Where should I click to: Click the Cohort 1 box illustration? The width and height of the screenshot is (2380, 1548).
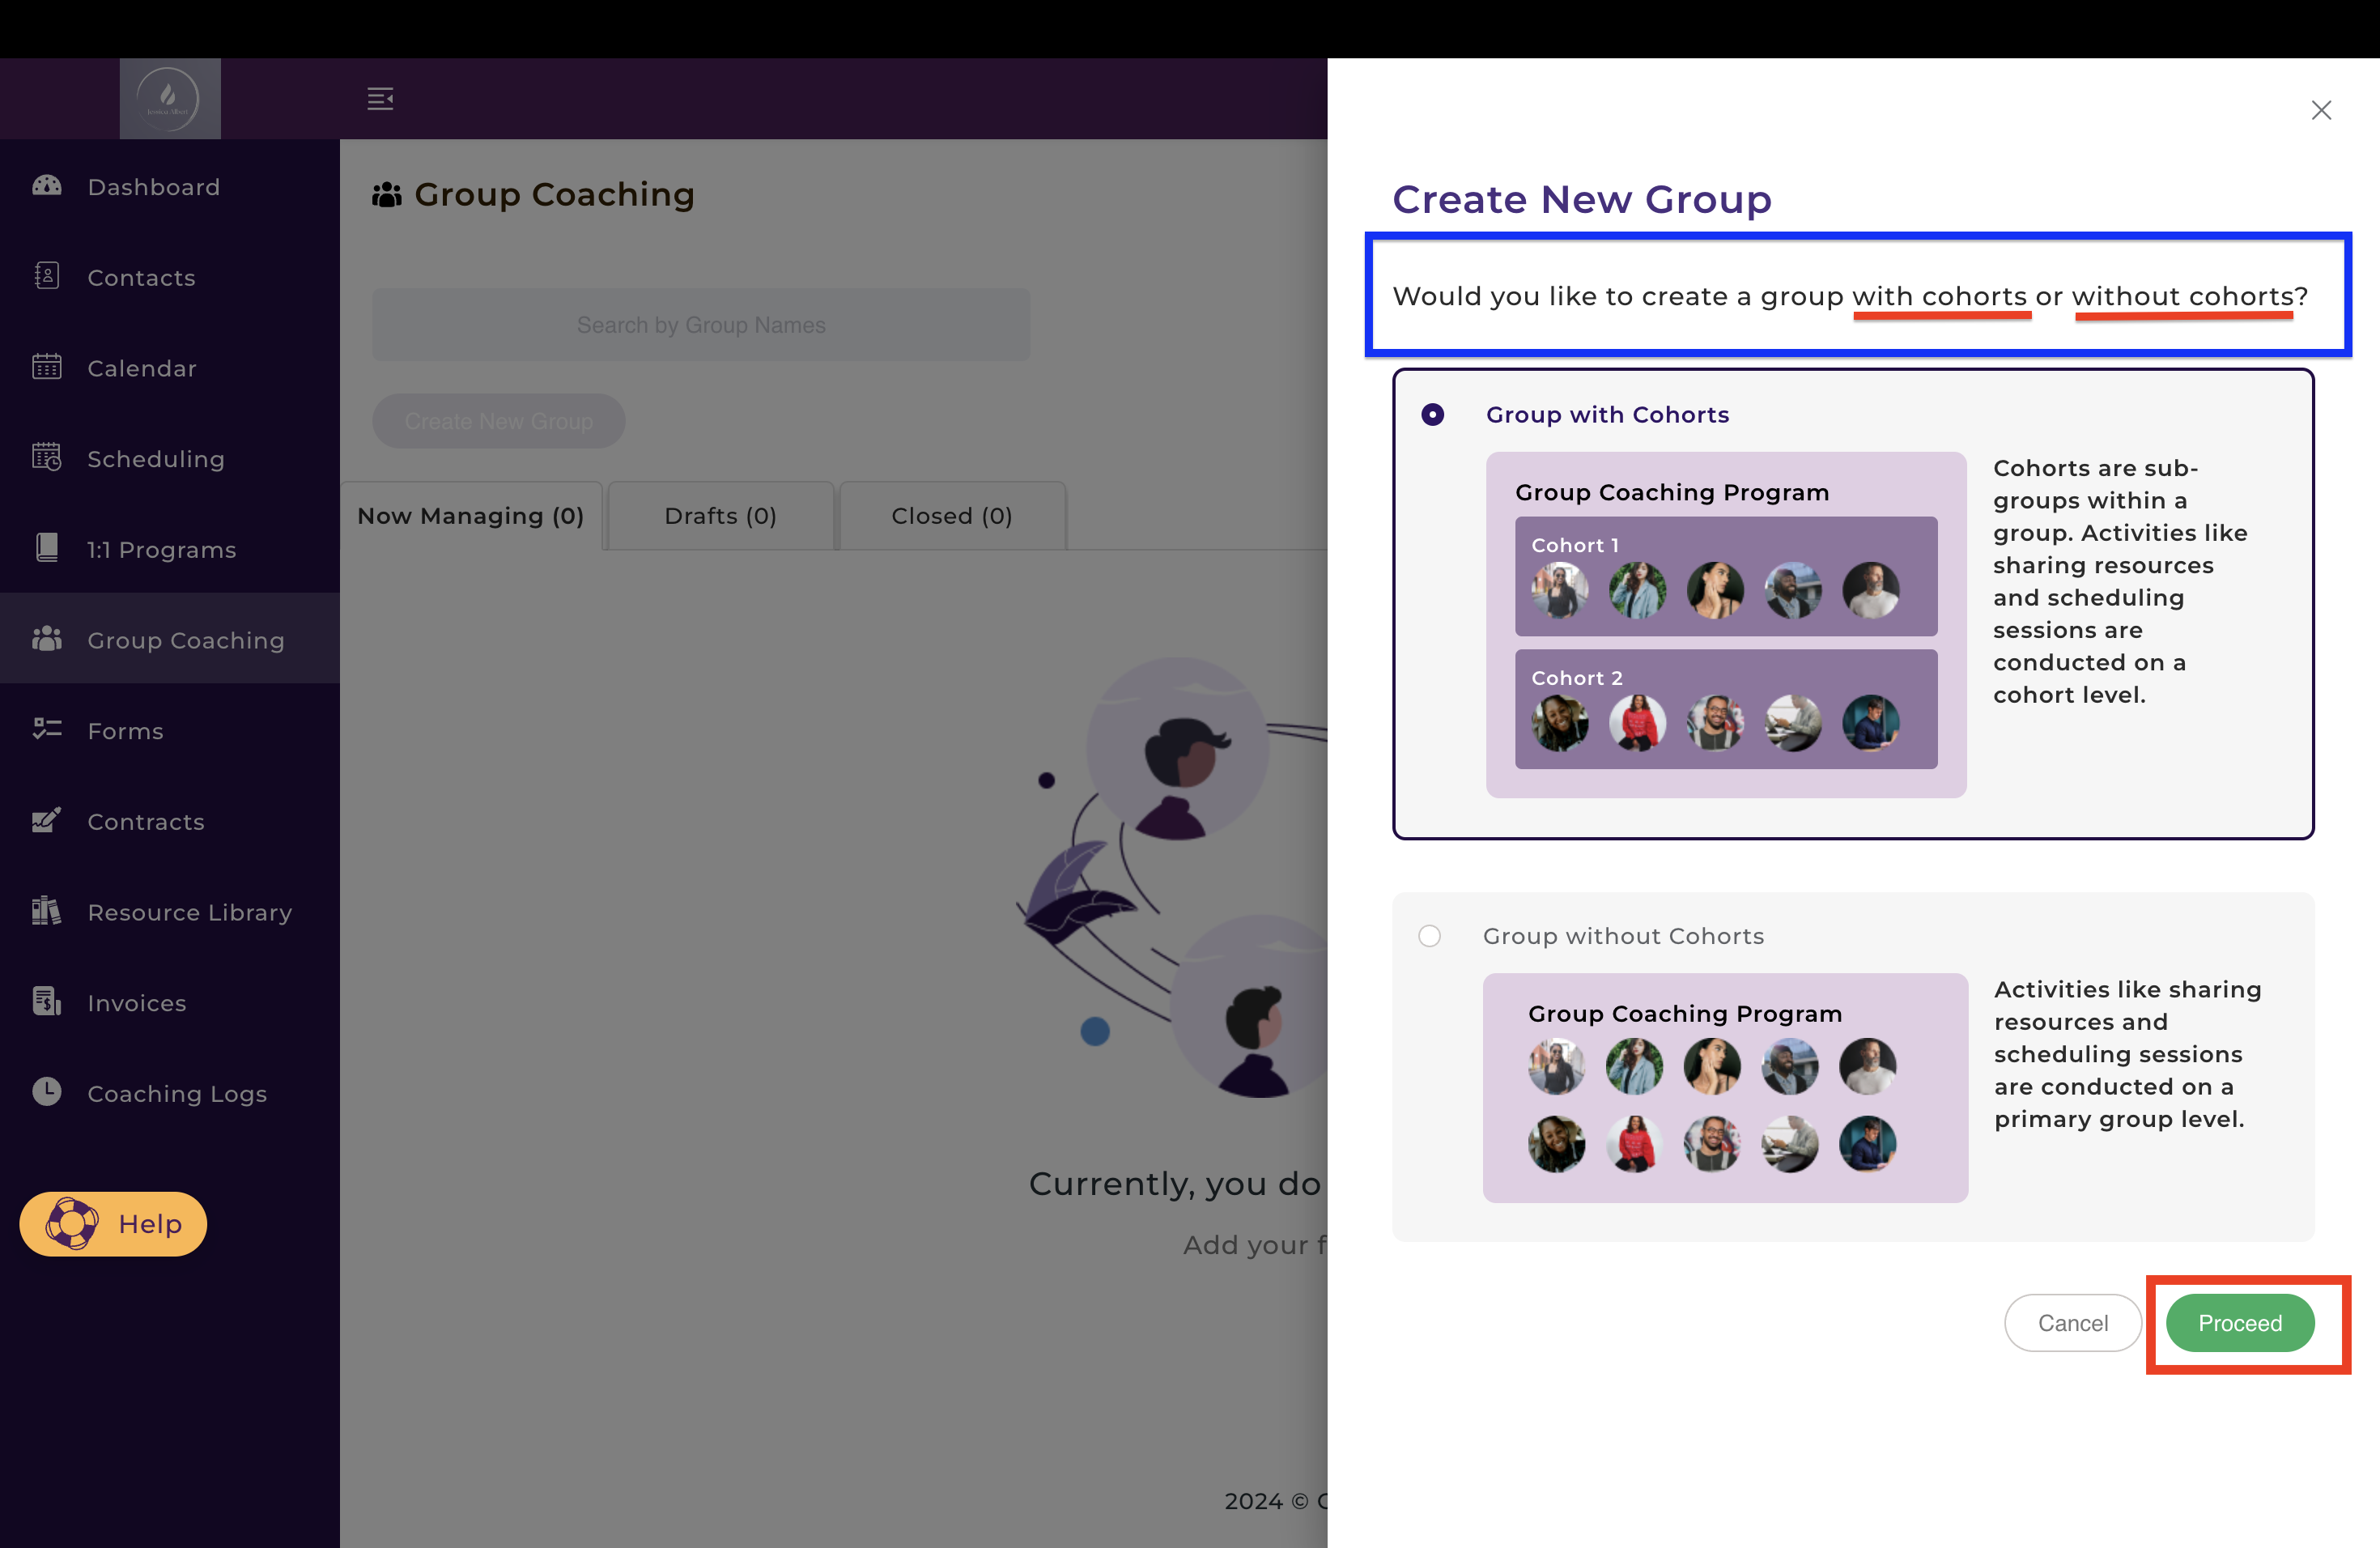pyautogui.click(x=1726, y=576)
